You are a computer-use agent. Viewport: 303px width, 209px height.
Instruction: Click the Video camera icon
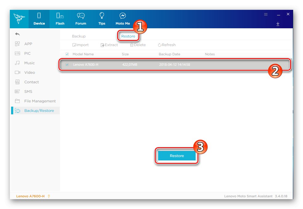pos(18,73)
